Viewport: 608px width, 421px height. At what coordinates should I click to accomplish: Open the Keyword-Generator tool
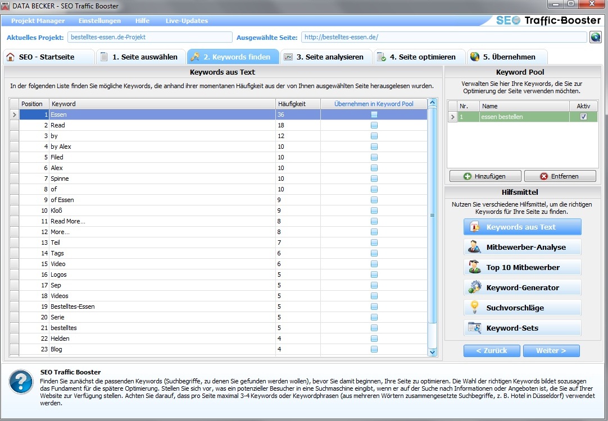click(x=522, y=287)
